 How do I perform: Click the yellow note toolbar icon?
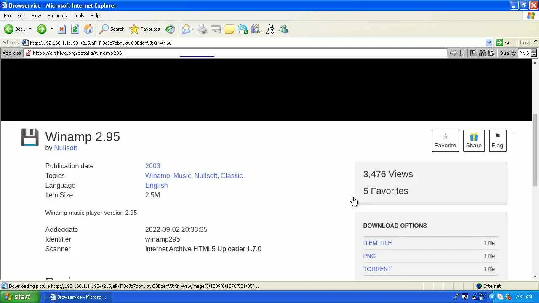(x=229, y=29)
